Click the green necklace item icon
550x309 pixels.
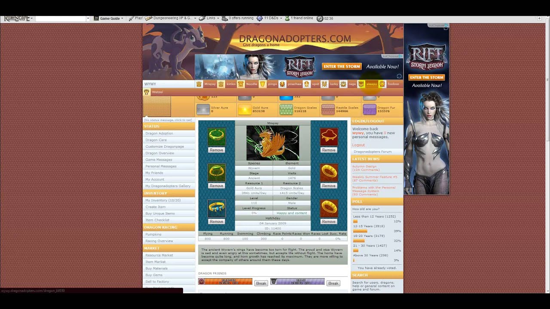[217, 137]
